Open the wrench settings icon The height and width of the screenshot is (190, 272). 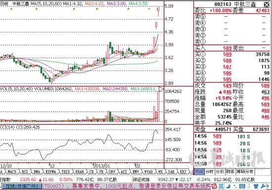(x=263, y=186)
